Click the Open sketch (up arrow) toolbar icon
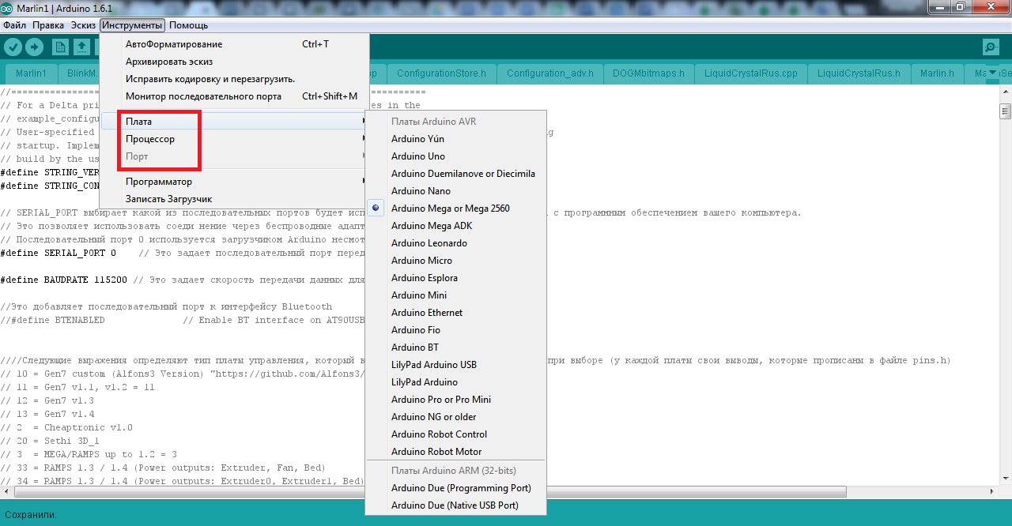Image resolution: width=1012 pixels, height=526 pixels. click(x=82, y=47)
